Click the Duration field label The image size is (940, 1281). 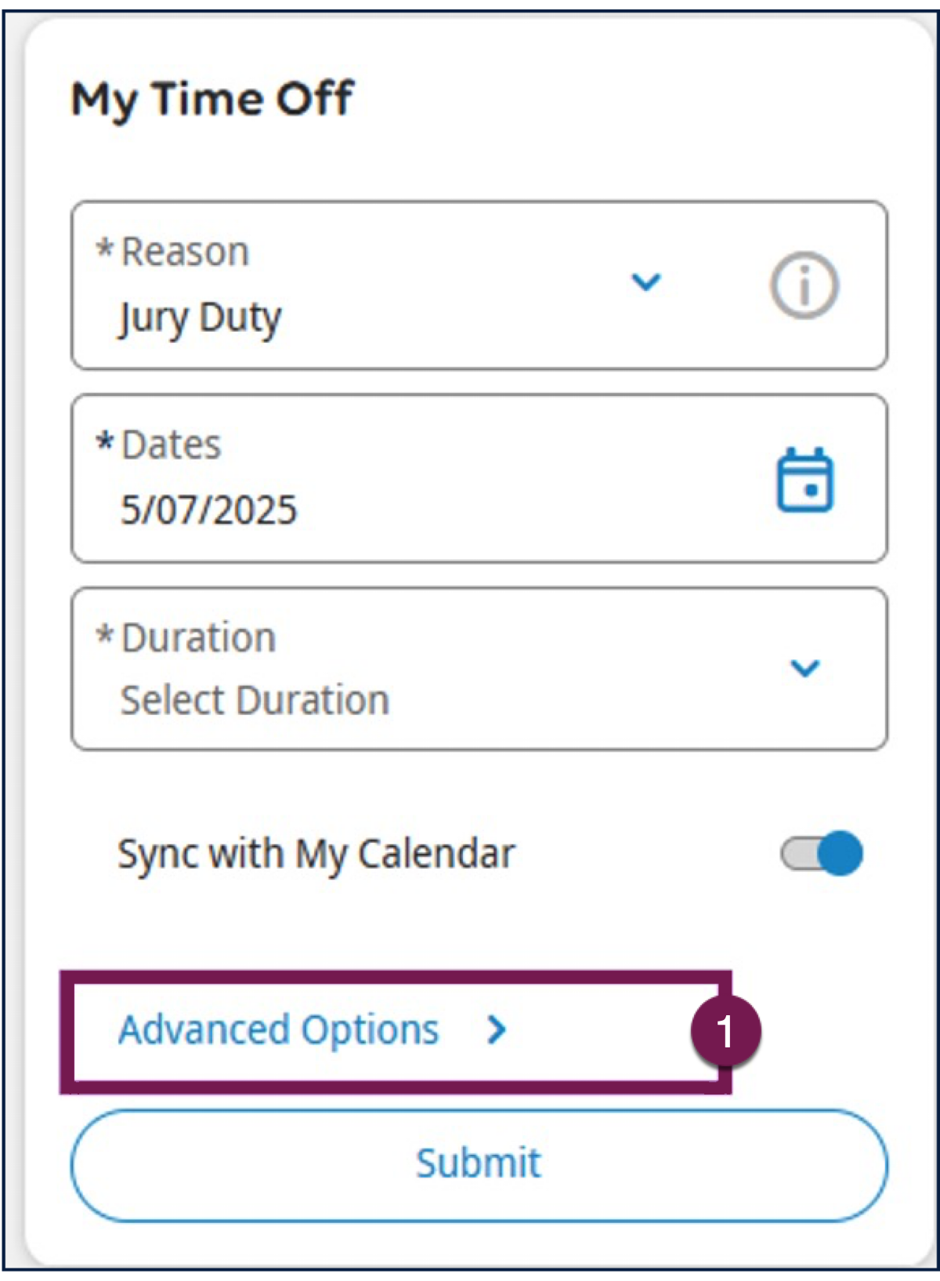[198, 637]
